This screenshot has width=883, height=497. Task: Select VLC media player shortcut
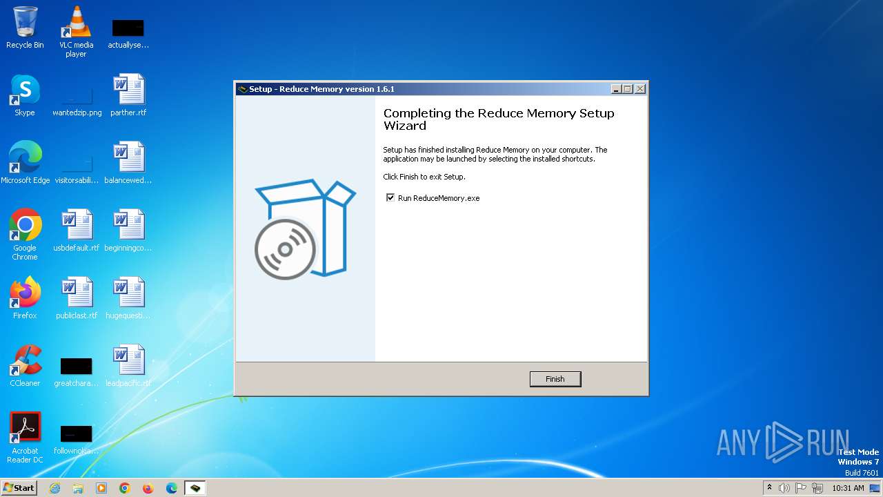(x=76, y=32)
